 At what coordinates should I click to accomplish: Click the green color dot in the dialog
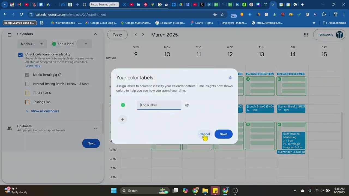coord(123,105)
